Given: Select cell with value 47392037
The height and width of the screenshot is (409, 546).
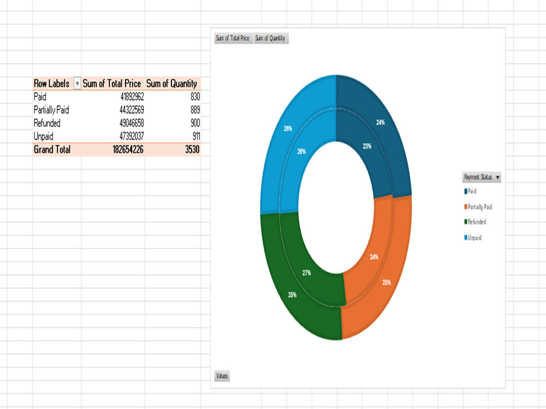Looking at the screenshot, I should point(113,136).
